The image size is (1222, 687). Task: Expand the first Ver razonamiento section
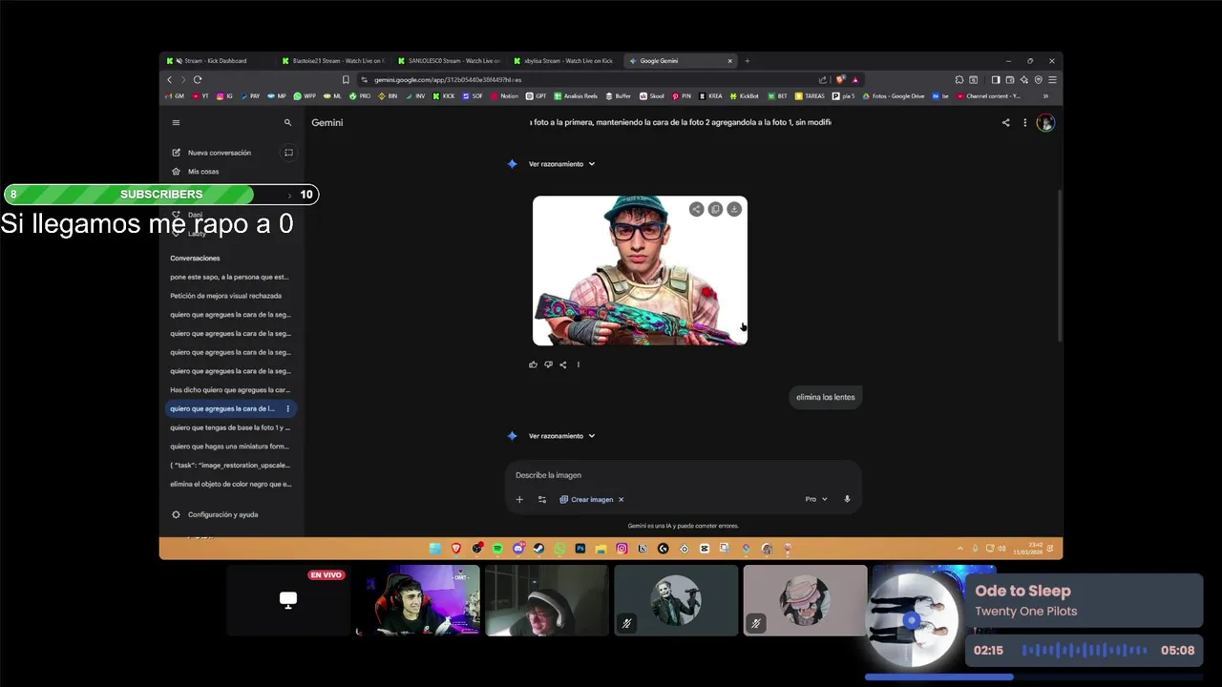[x=561, y=164]
